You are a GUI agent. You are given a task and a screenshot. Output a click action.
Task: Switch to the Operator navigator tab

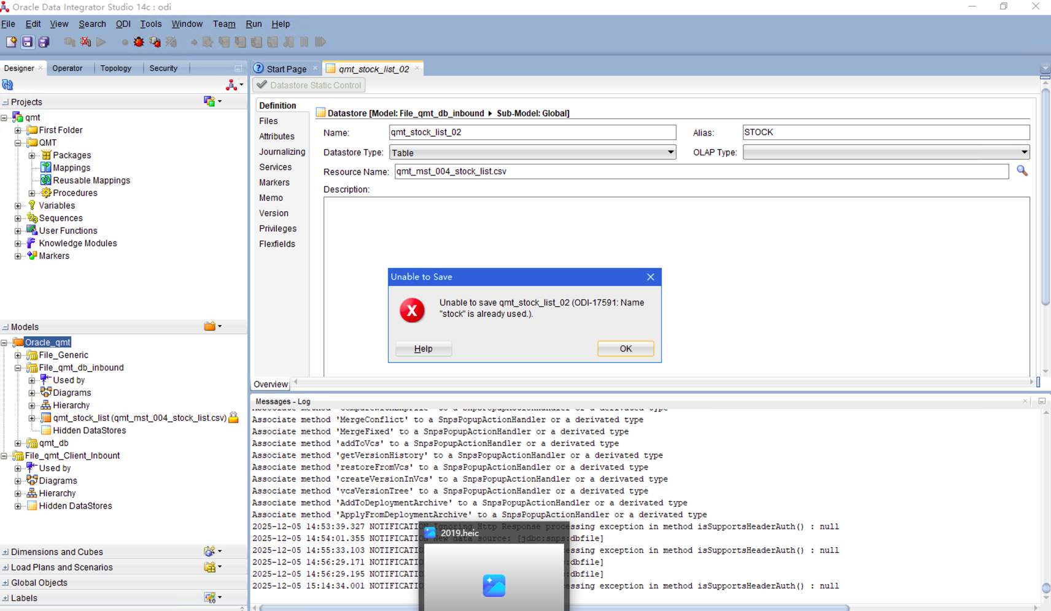tap(68, 68)
